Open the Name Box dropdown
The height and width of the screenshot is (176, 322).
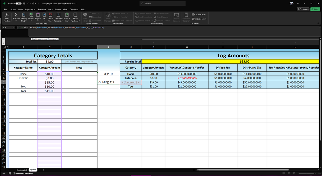(13, 27)
